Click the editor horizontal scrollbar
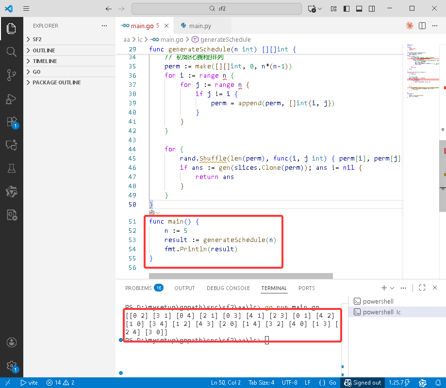This screenshot has width=446, height=388. pos(241,275)
